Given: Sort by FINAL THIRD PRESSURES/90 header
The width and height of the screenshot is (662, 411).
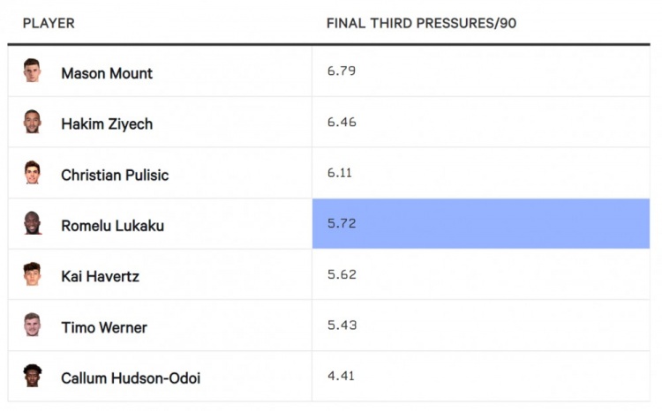Looking at the screenshot, I should [x=421, y=23].
